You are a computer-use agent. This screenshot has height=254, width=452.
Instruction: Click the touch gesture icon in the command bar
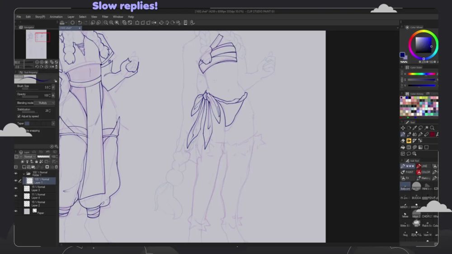193,23
